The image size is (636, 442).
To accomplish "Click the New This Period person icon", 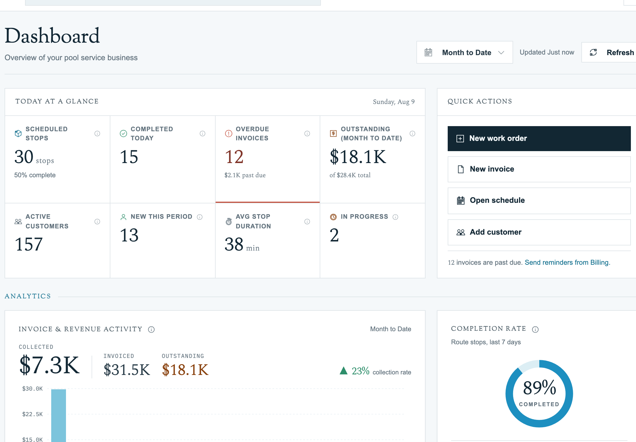I will click(123, 217).
